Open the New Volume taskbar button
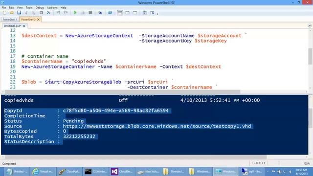The image size is (313, 176). [148, 172]
